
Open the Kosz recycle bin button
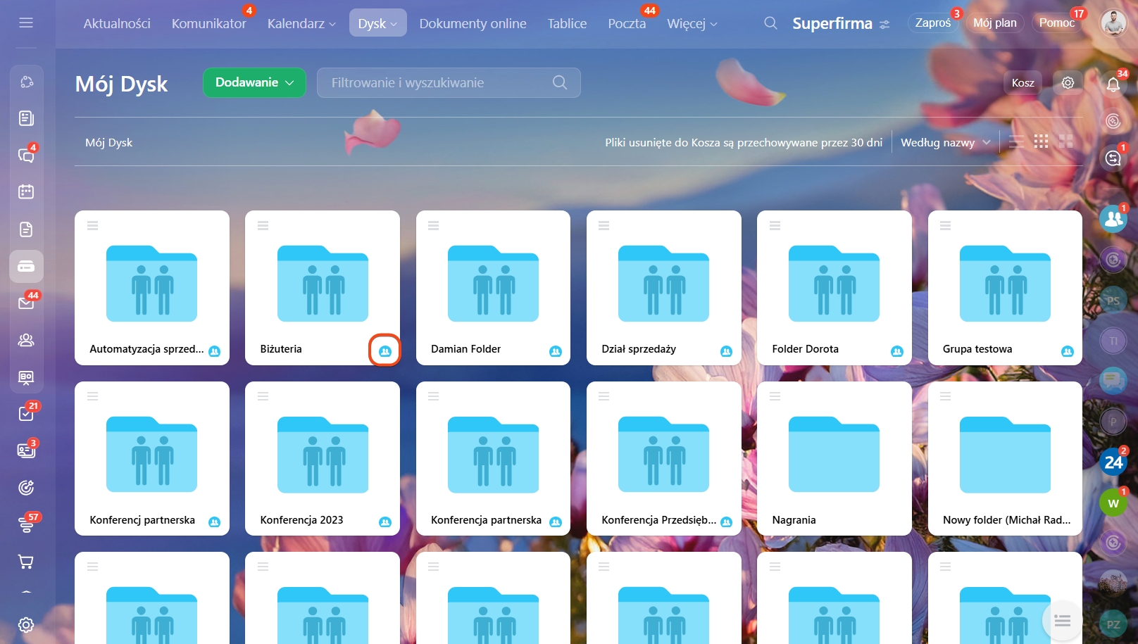point(1023,82)
